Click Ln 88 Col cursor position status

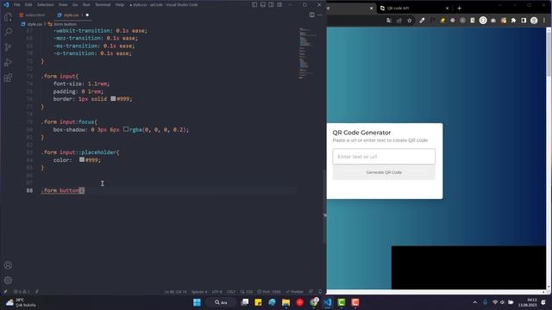pyautogui.click(x=175, y=292)
